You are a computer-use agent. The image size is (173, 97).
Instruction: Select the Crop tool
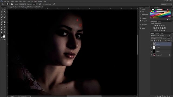pyautogui.click(x=2, y=15)
